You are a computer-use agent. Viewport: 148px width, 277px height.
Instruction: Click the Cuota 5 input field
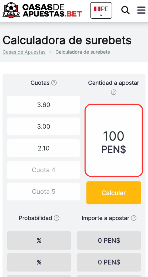click(x=43, y=192)
